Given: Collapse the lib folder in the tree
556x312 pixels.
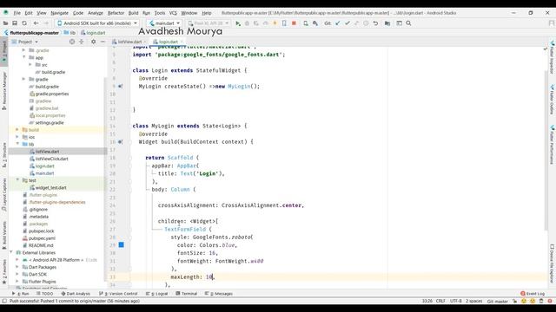Looking at the screenshot, I should (17, 144).
